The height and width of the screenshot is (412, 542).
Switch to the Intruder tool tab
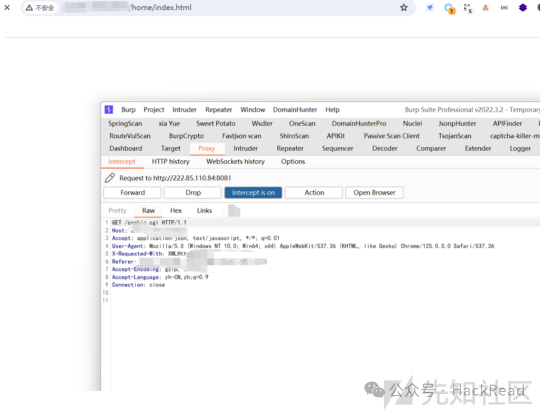246,148
